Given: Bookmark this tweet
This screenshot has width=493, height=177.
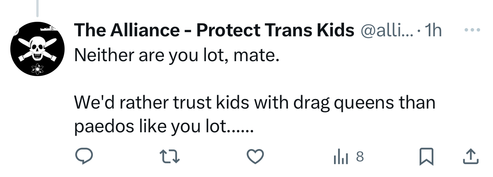Looking at the screenshot, I should (426, 156).
